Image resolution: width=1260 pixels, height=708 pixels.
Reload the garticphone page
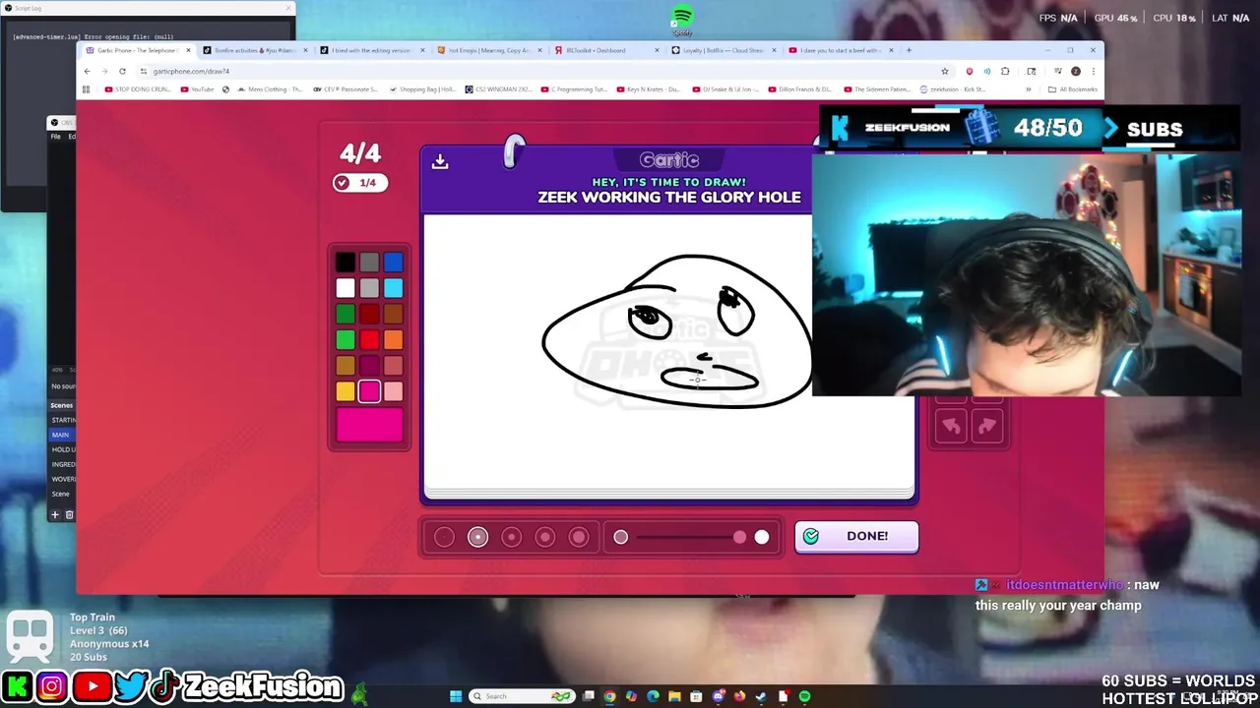tap(122, 71)
